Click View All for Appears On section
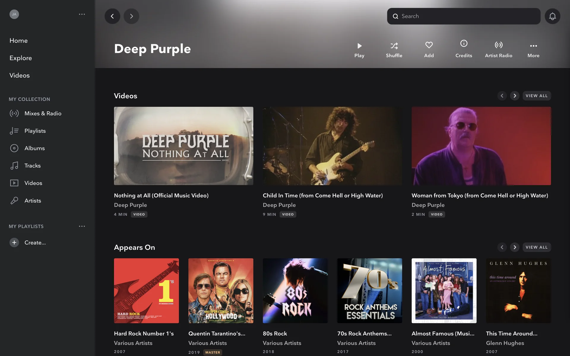The image size is (570, 356). click(536, 247)
